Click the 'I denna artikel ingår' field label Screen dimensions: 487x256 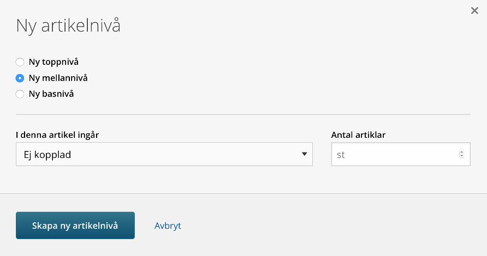click(x=57, y=135)
